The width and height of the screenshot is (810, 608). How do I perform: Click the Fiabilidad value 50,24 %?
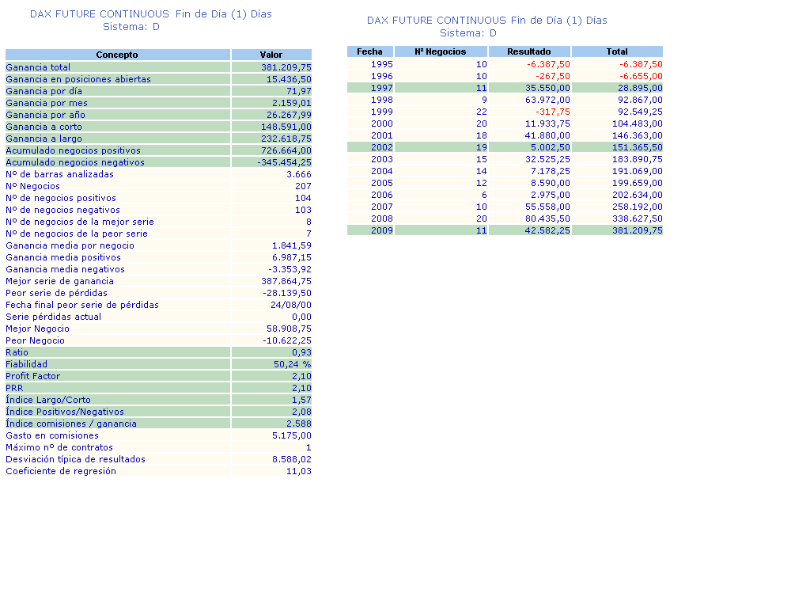[x=293, y=364]
